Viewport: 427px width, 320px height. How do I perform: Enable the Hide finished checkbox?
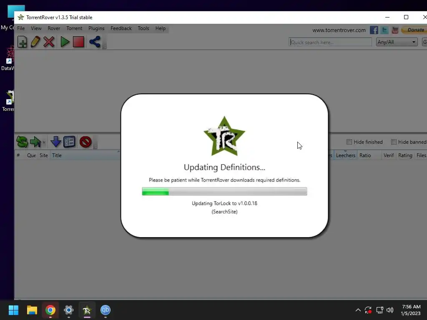[349, 142]
